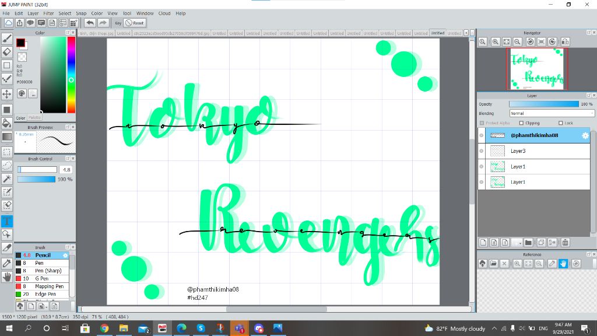
Task: Select the Bucket fill tool
Action: coord(7,123)
